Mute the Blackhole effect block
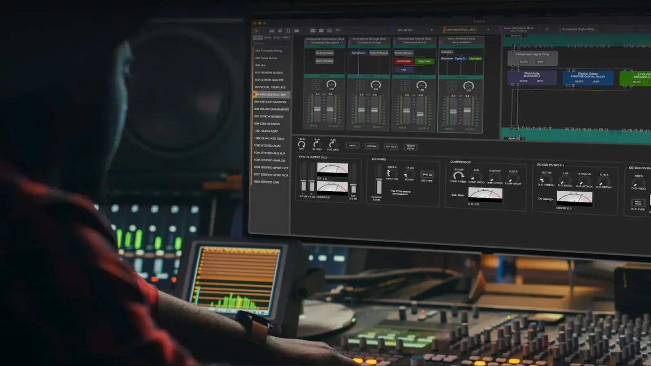Viewport: 651px width, 366px height. 524,81
